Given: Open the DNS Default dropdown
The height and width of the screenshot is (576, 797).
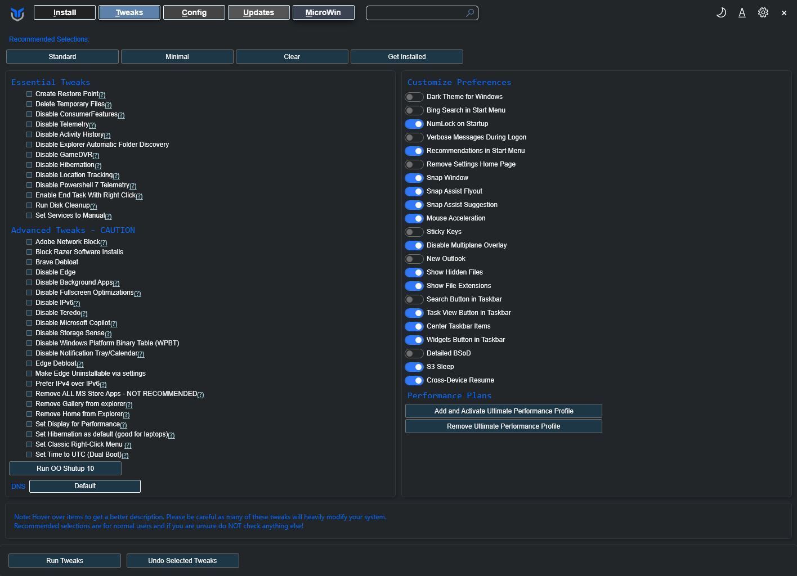Looking at the screenshot, I should coord(85,486).
